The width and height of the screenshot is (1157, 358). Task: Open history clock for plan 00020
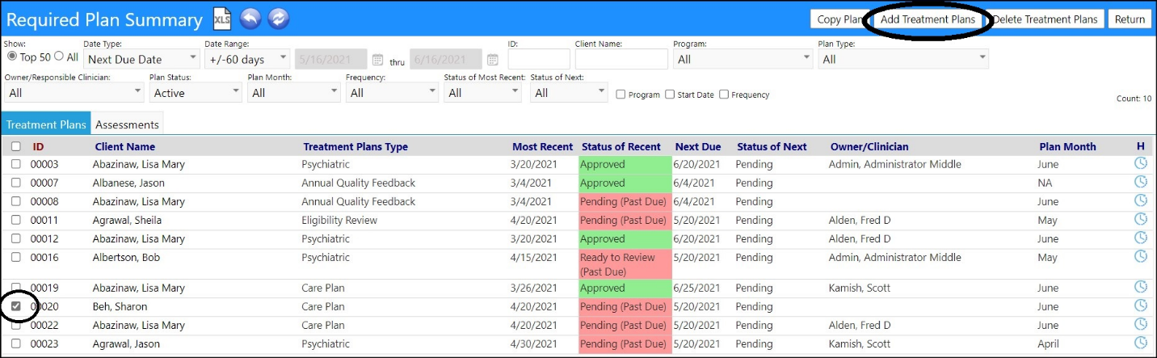click(1140, 305)
